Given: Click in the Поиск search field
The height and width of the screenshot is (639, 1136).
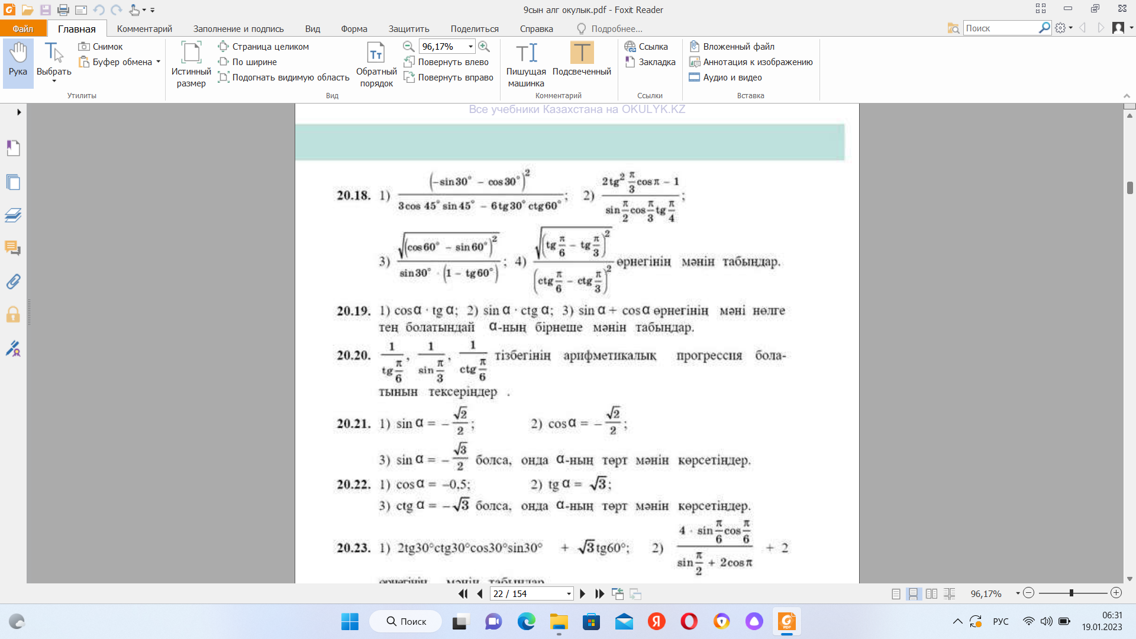Looking at the screenshot, I should 1000,28.
